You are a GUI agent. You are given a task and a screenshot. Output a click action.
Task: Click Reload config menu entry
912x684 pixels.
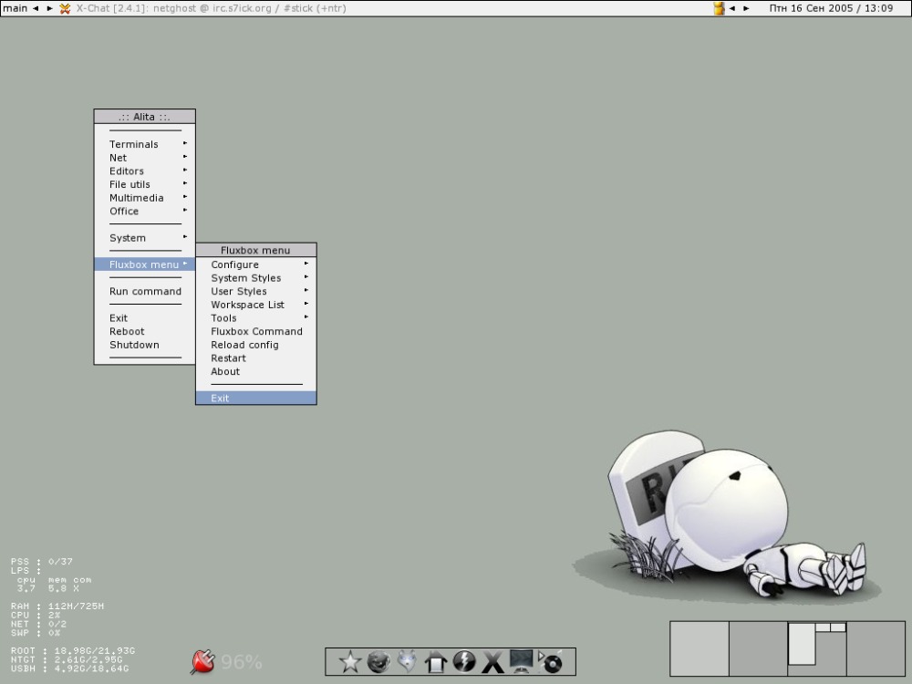[x=256, y=345]
